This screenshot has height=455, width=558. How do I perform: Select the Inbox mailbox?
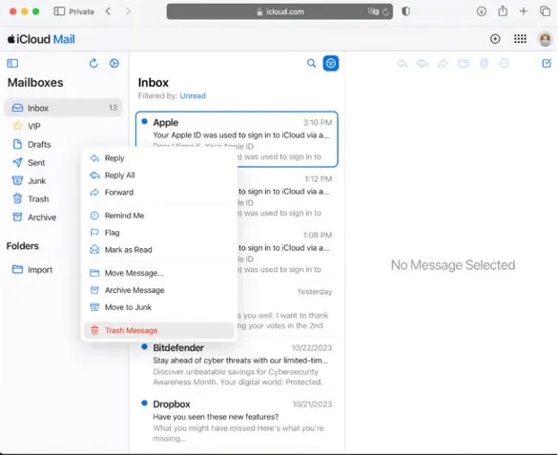point(63,108)
